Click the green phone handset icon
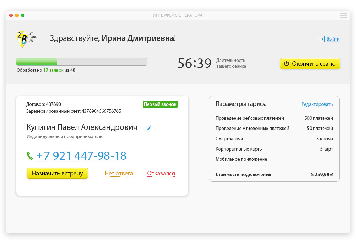The height and width of the screenshot is (244, 356). [30, 156]
